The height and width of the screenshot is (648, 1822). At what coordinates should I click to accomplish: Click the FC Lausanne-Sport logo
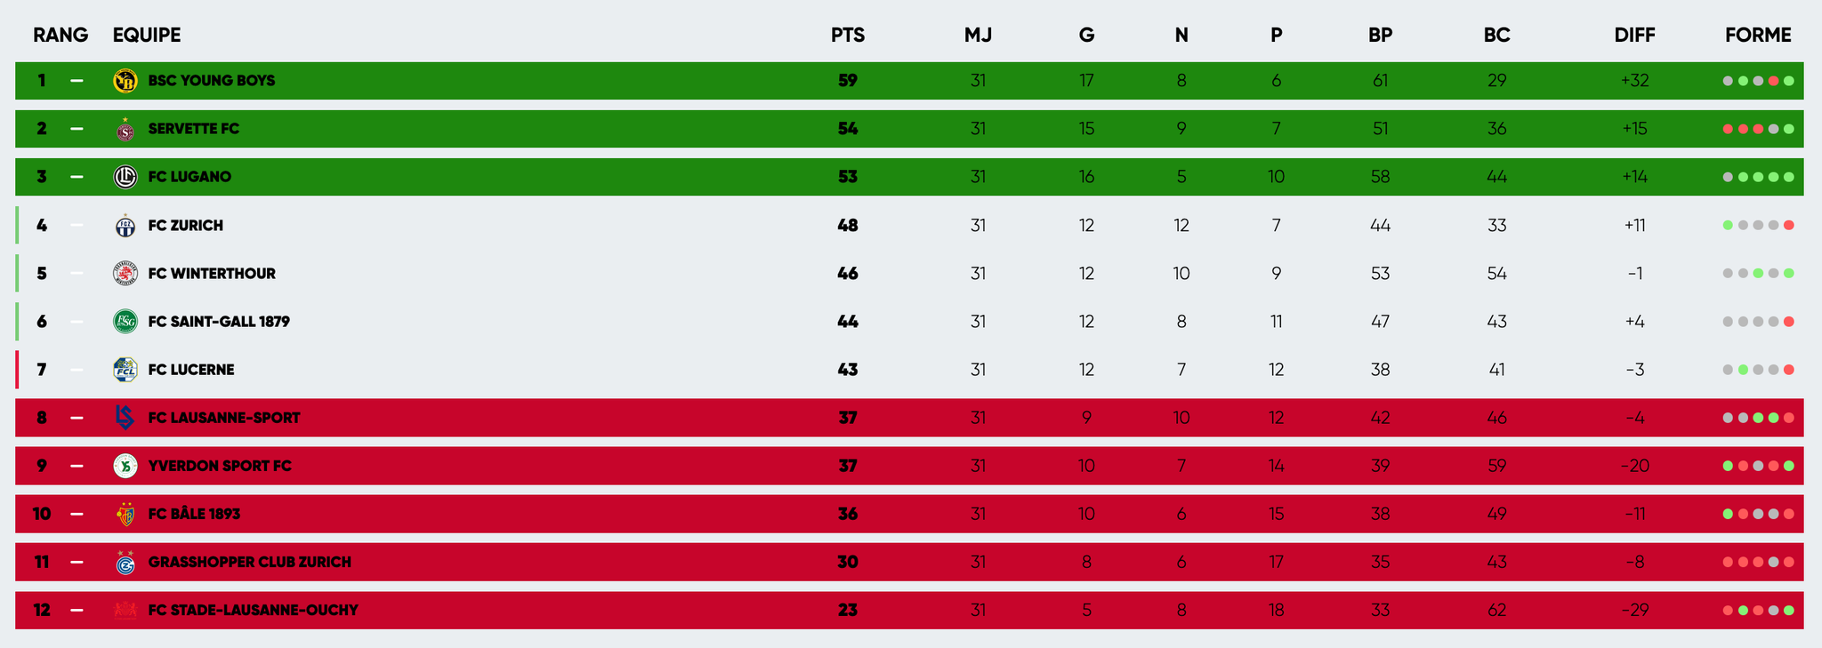[x=125, y=418]
